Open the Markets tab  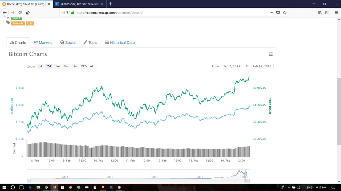43,42
